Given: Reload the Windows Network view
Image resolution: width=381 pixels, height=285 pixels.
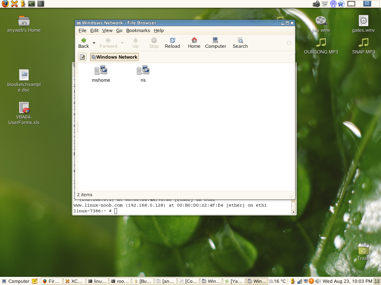Looking at the screenshot, I should coord(172,43).
